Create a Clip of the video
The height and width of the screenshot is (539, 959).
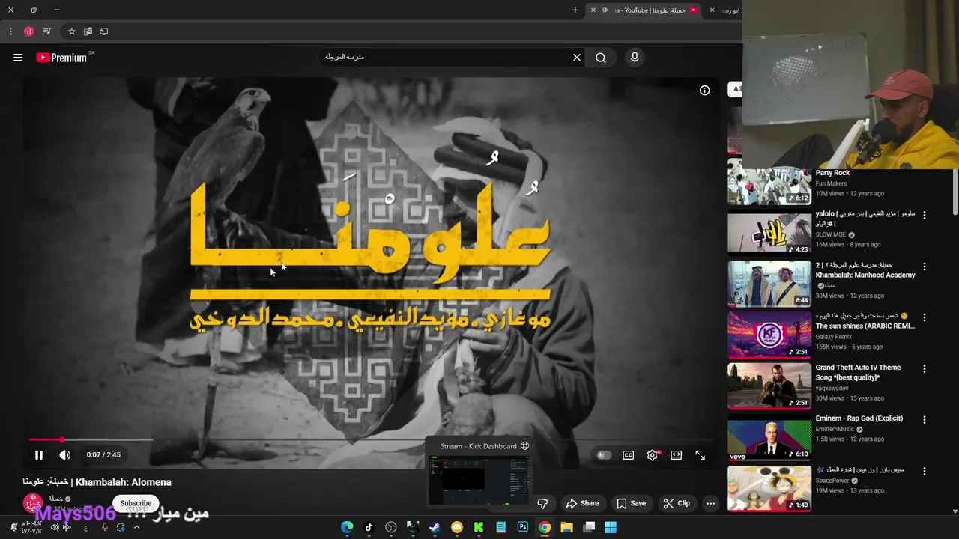(x=677, y=503)
